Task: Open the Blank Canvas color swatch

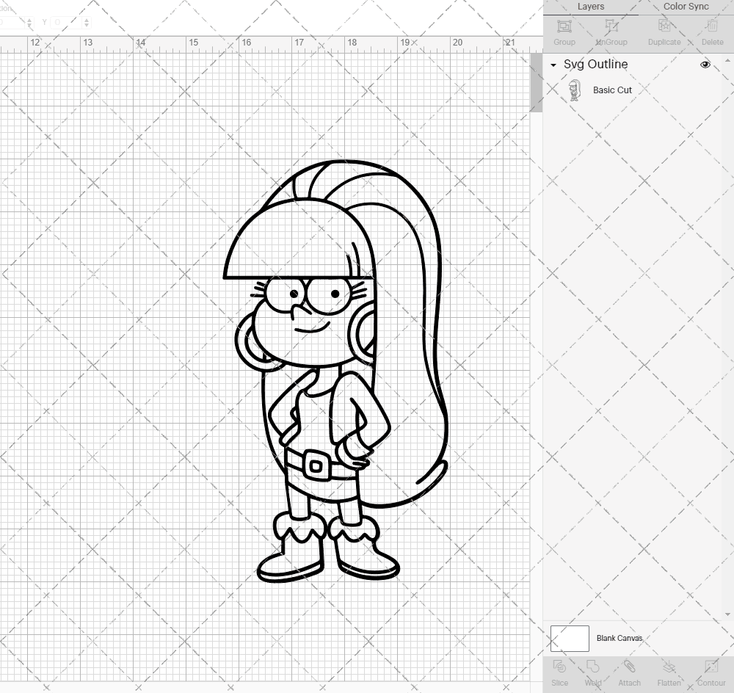Action: (569, 638)
